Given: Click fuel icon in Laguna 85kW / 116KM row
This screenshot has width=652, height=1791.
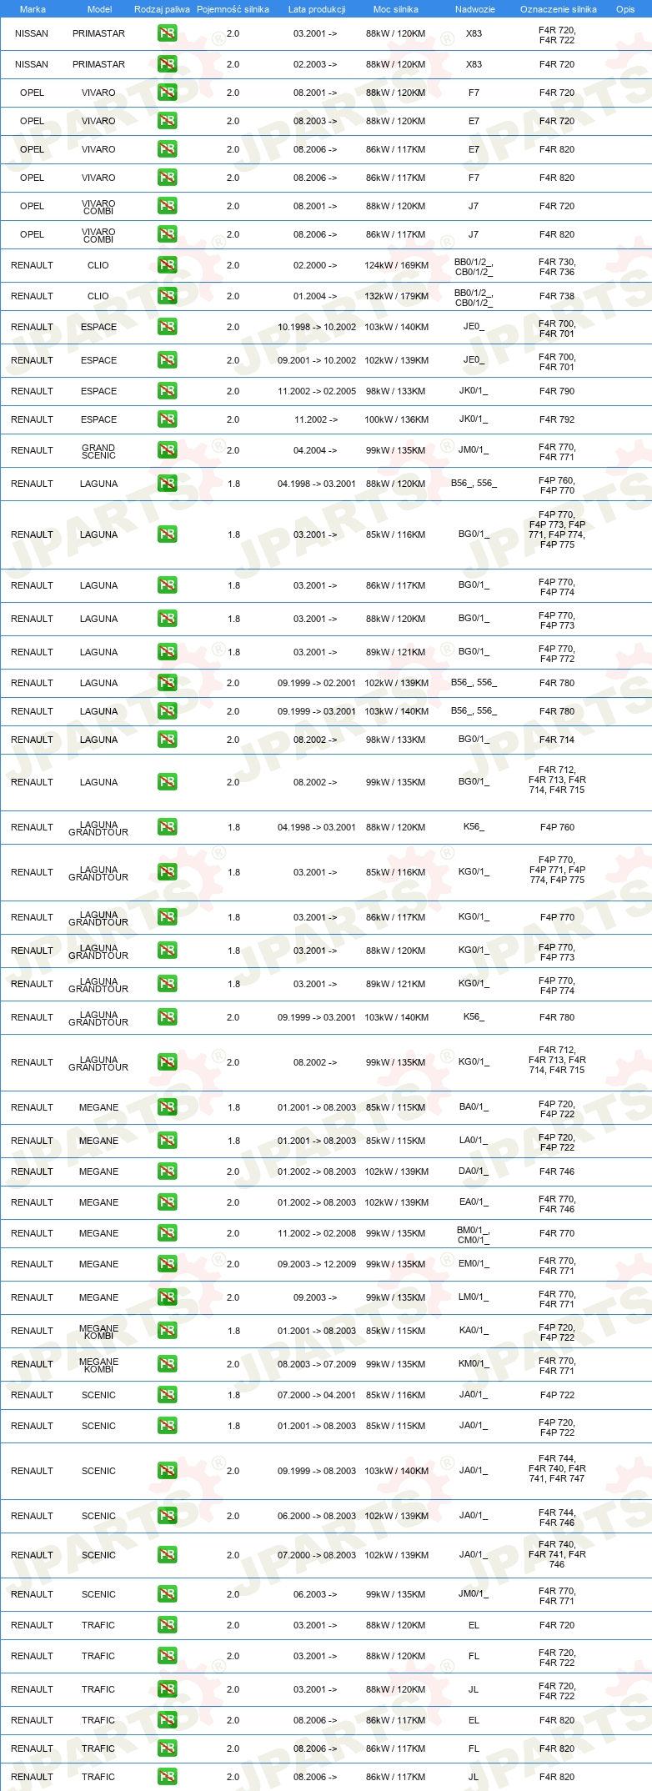Looking at the screenshot, I should (167, 534).
